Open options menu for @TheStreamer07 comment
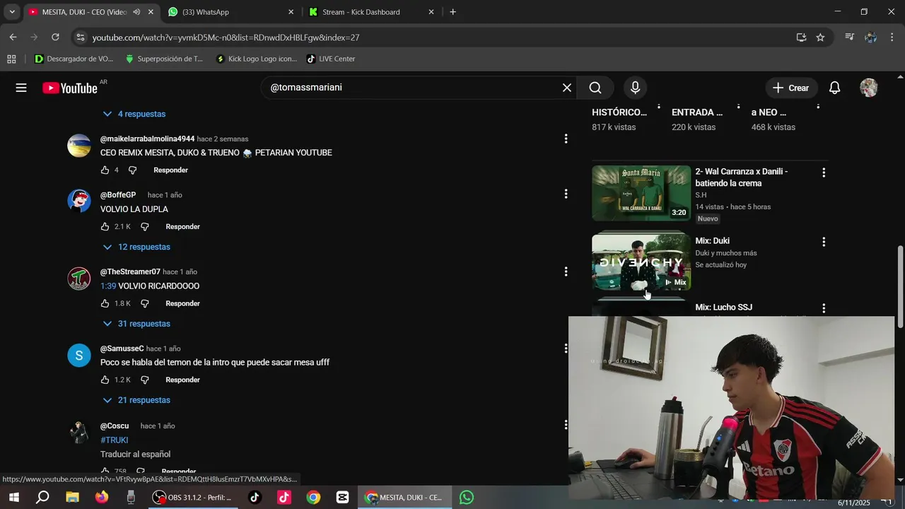Image resolution: width=905 pixels, height=509 pixels. 566,271
